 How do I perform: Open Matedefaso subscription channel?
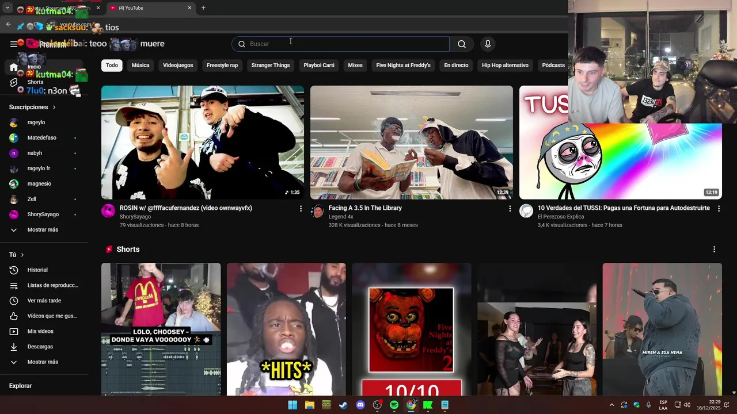(x=44, y=138)
